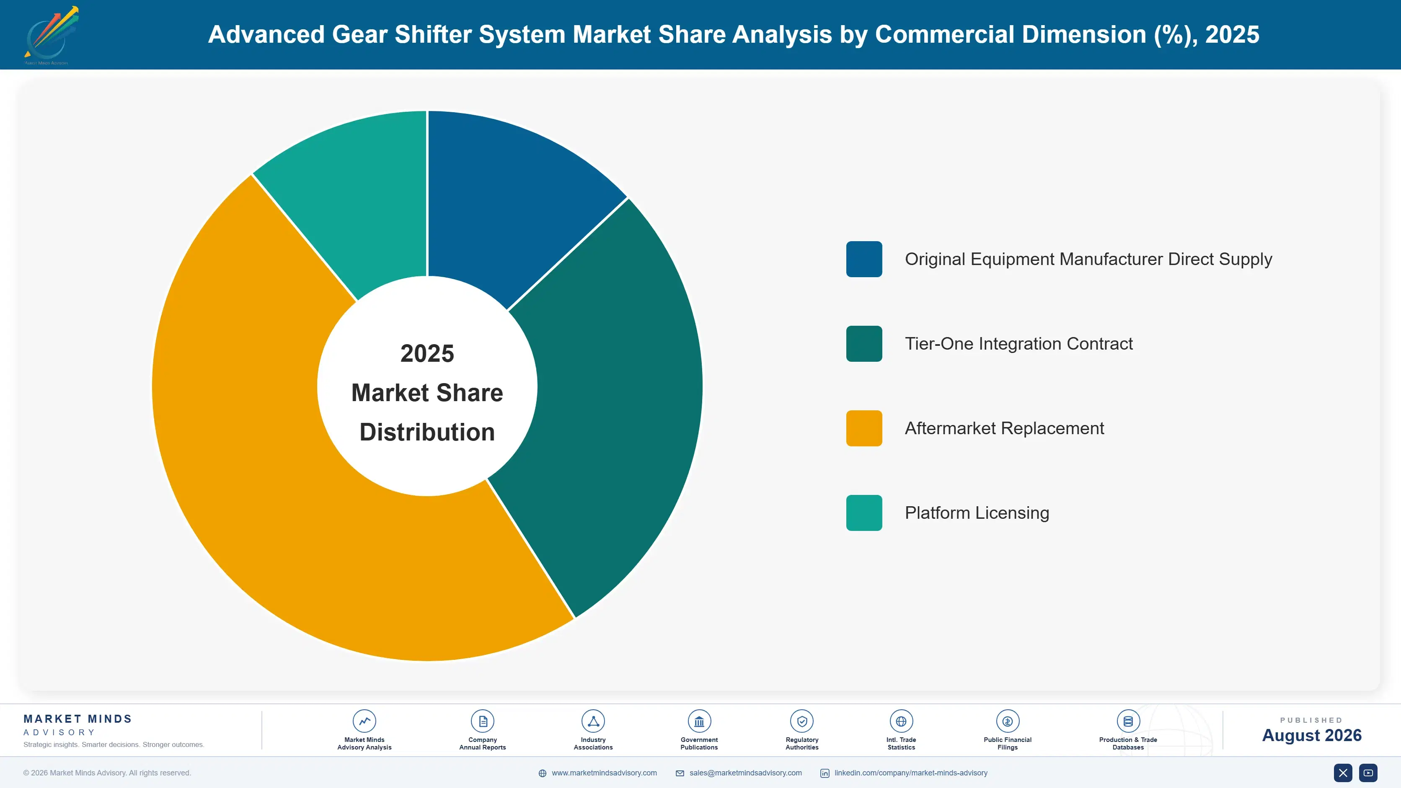1401x788 pixels.
Task: Click the blue OEM Direct Supply legend swatch
Action: (863, 259)
